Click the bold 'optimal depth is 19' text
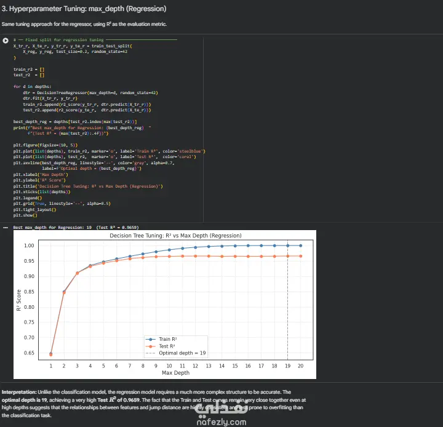Viewport: 443px width, 427px height. (25, 400)
